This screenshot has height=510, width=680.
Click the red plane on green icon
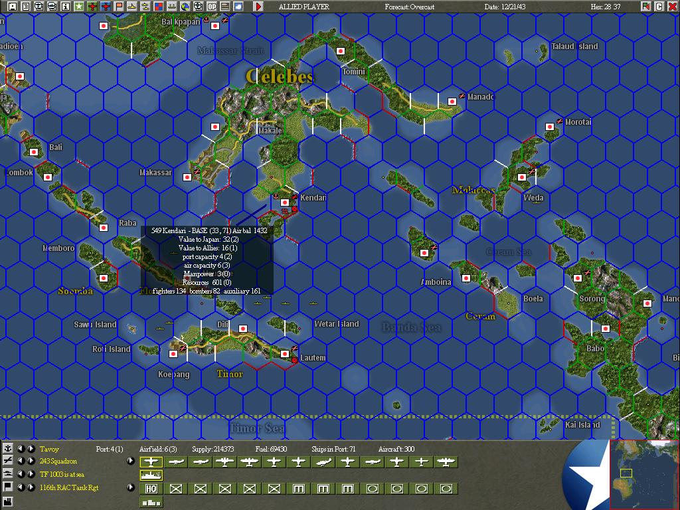point(92,6)
